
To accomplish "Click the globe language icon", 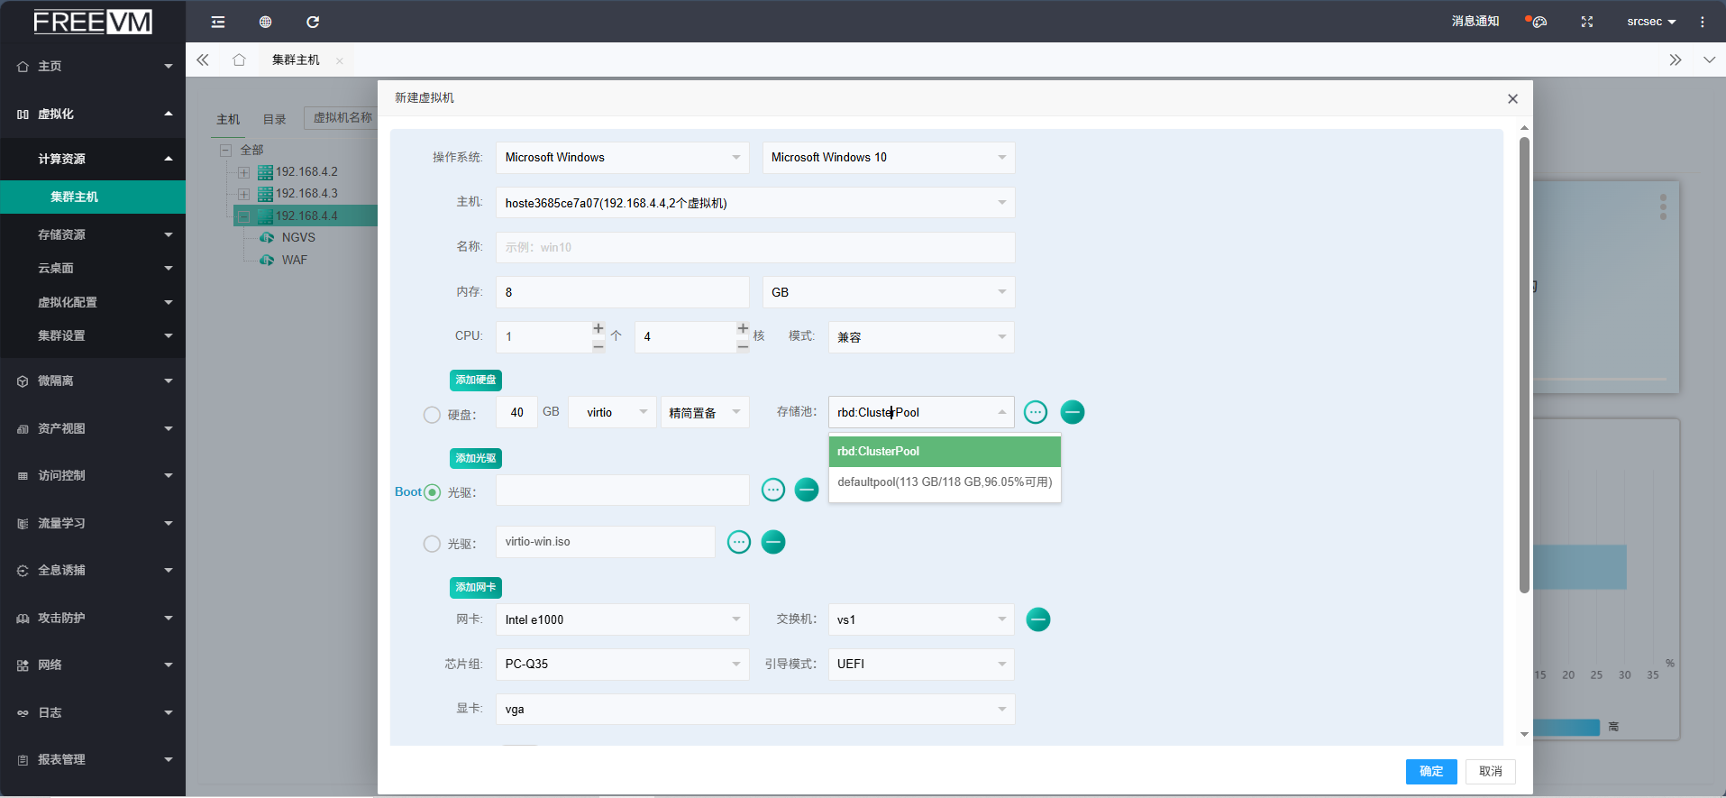I will coord(265,22).
